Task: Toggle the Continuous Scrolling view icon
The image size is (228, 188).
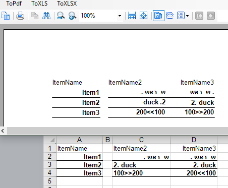Action: pyautogui.click(x=170, y=16)
